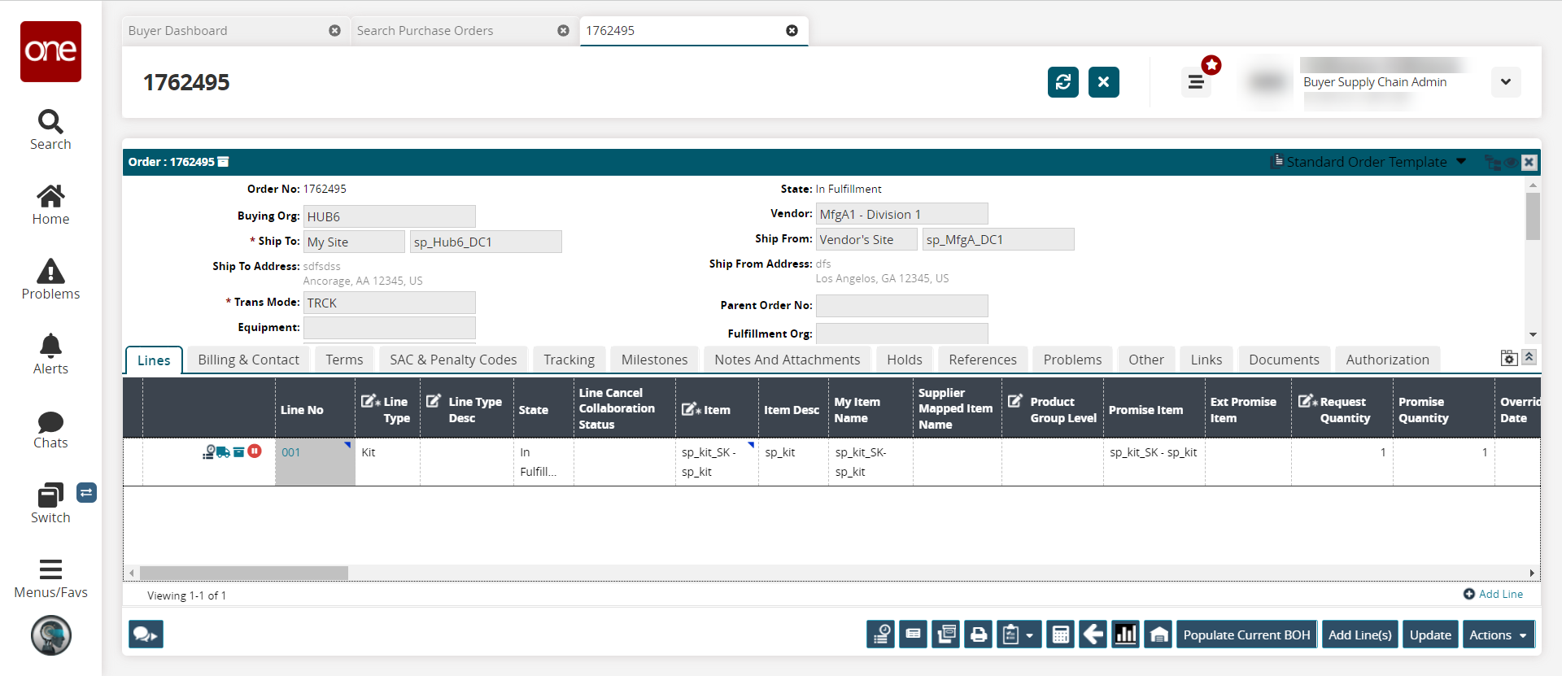Click the Add Line link
Screen dimensions: 1562x676
click(1494, 594)
